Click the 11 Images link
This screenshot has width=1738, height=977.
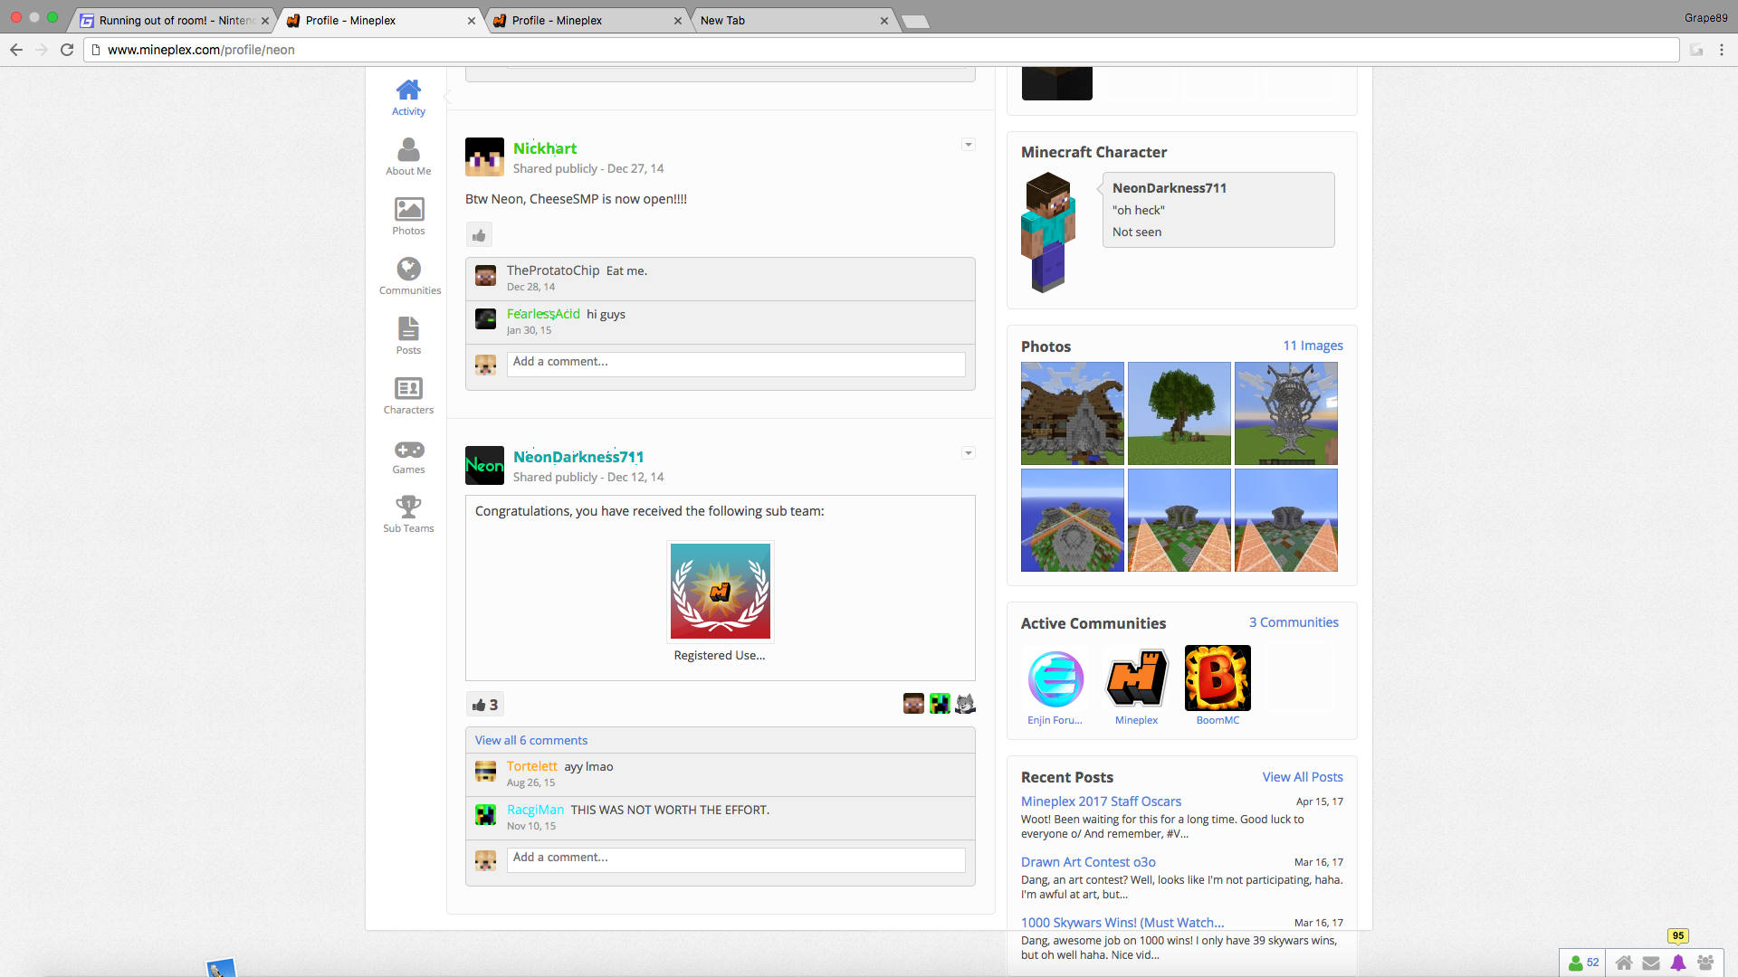[1312, 346]
